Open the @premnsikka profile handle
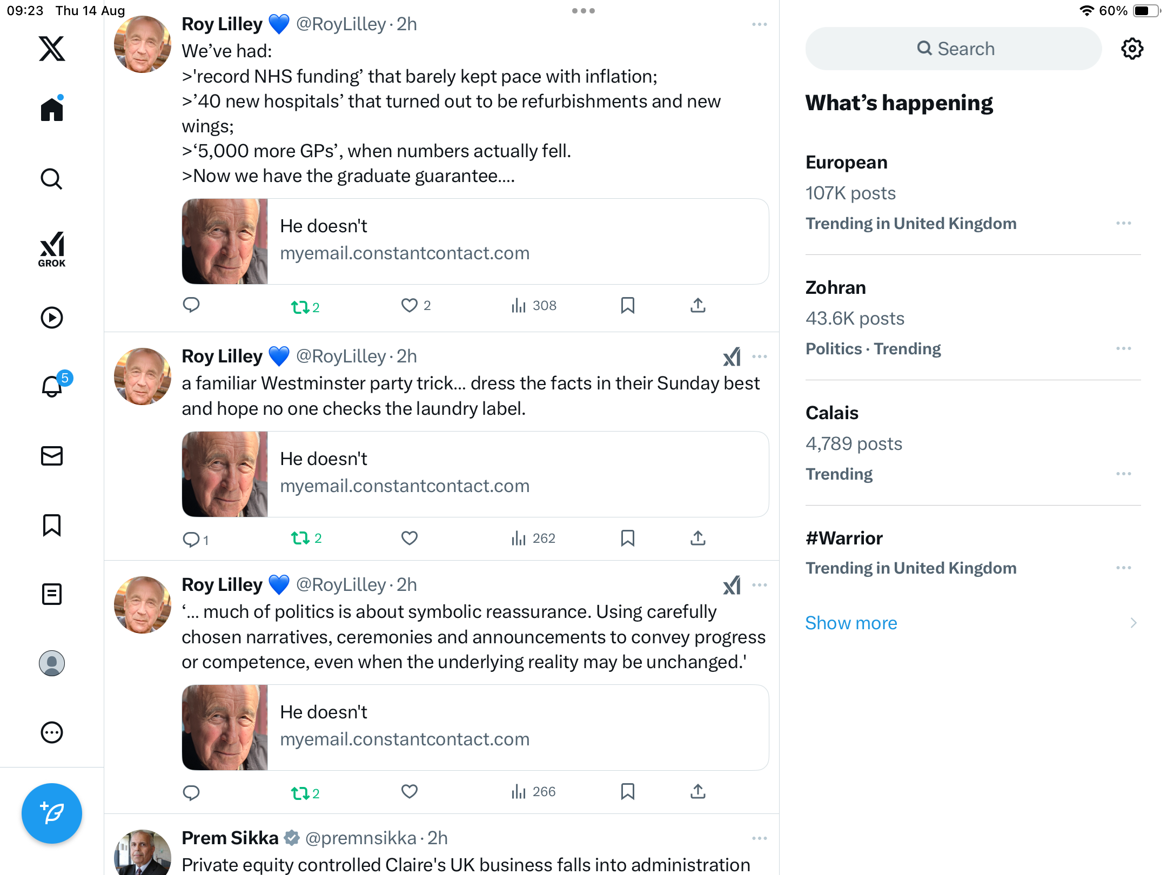The height and width of the screenshot is (875, 1167). click(x=360, y=838)
